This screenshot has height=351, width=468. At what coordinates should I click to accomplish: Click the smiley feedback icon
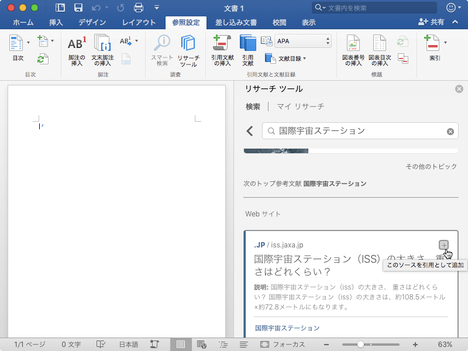click(x=450, y=8)
